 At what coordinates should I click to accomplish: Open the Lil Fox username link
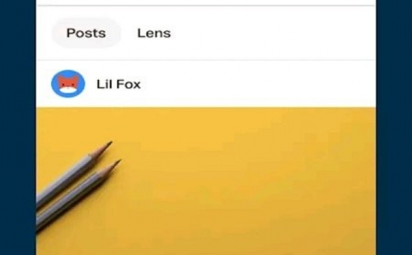[119, 84]
